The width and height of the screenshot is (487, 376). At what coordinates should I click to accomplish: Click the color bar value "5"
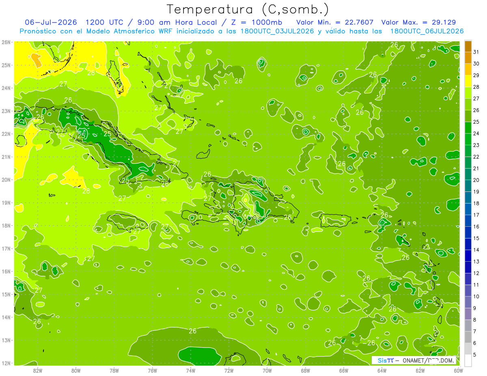pyautogui.click(x=474, y=355)
